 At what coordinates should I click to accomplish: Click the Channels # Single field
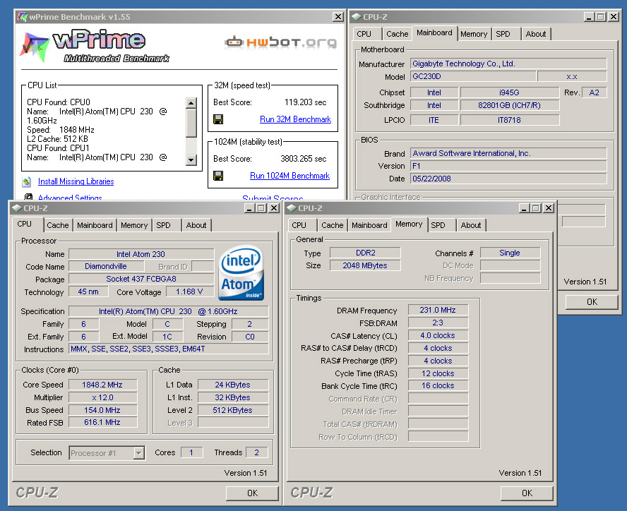point(510,253)
